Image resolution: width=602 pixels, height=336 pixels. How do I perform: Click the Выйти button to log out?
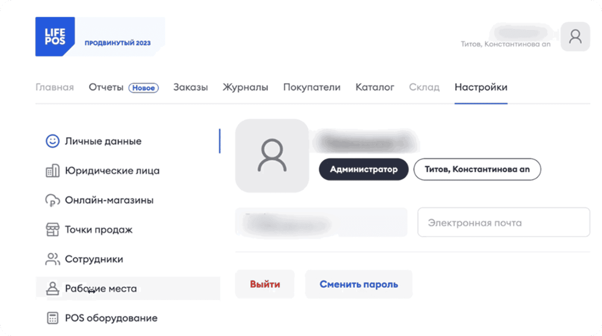click(265, 284)
